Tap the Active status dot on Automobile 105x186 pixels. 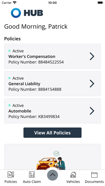pyautogui.click(x=10, y=105)
